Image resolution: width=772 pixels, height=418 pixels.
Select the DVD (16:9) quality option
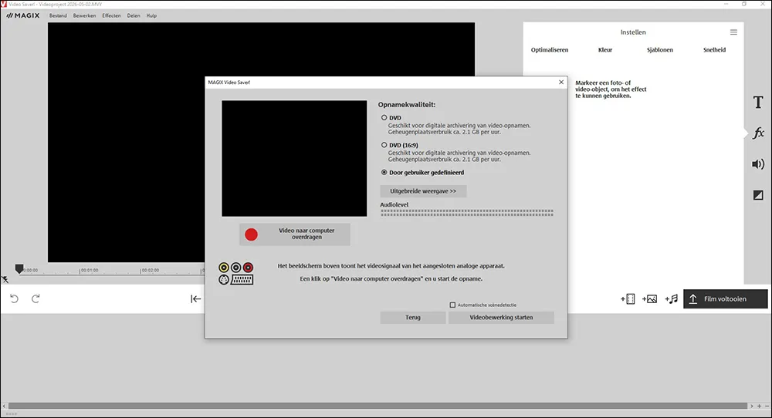[384, 145]
